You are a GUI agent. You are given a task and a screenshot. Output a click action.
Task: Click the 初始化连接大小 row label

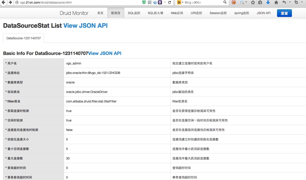(17, 139)
